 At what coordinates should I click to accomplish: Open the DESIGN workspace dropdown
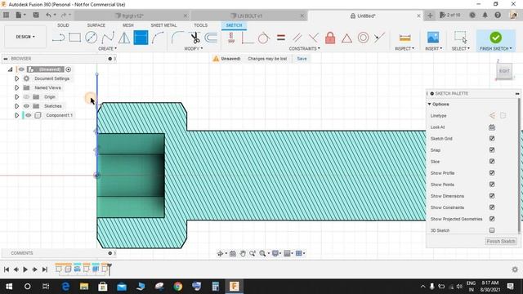click(x=25, y=37)
